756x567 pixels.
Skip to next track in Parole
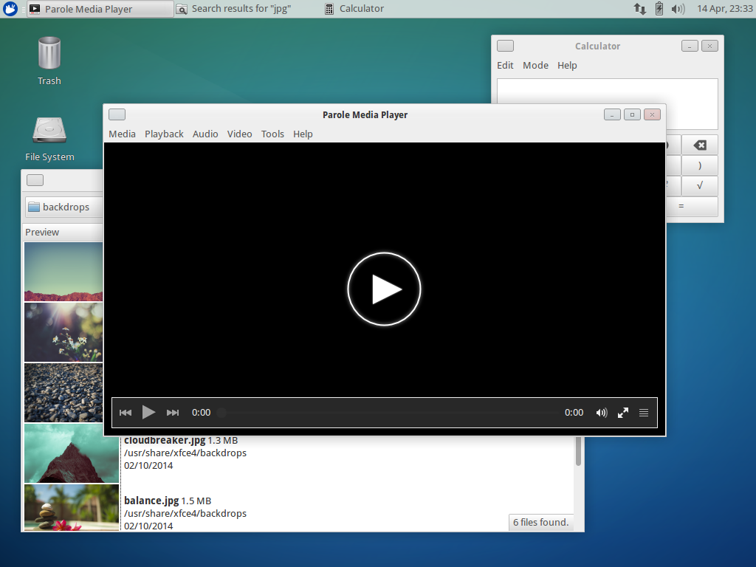pos(173,413)
